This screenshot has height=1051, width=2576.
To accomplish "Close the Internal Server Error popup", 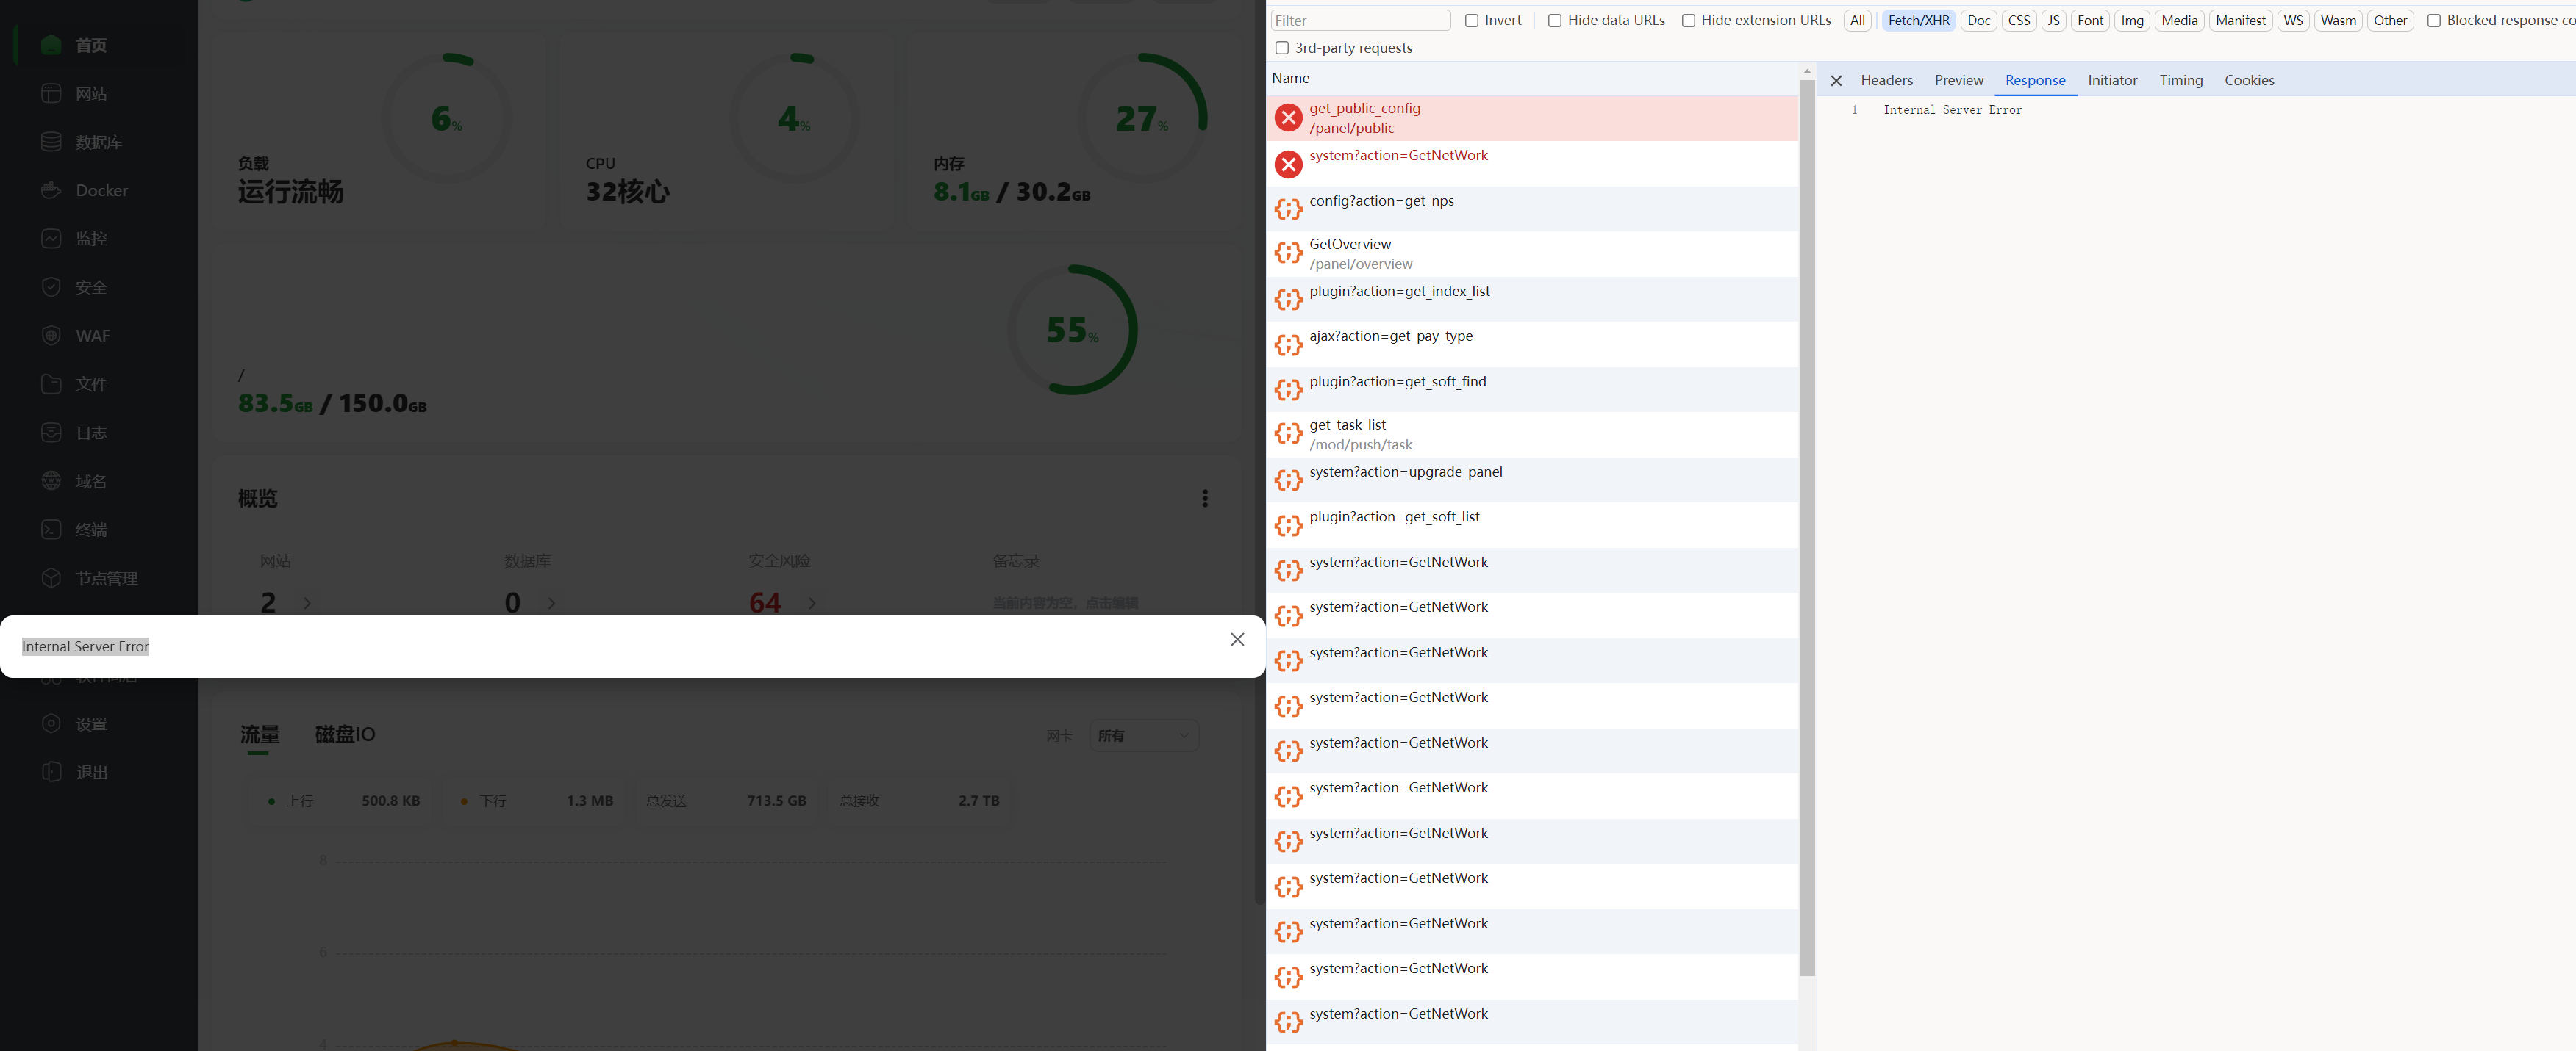I will 1237,640.
